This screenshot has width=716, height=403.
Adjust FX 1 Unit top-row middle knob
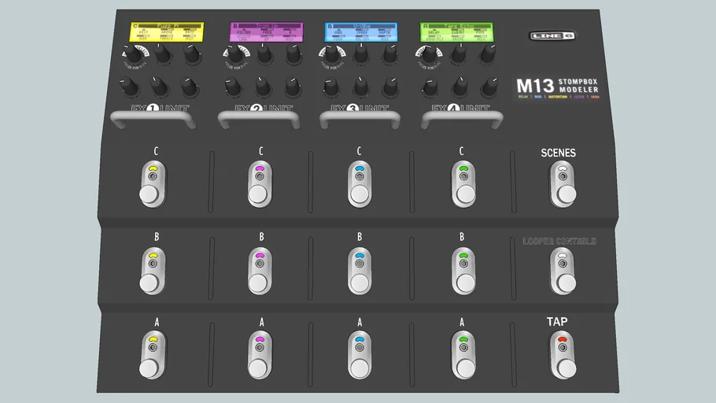163,54
